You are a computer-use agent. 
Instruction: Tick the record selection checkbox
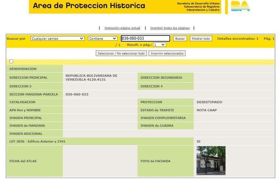(x=11, y=61)
